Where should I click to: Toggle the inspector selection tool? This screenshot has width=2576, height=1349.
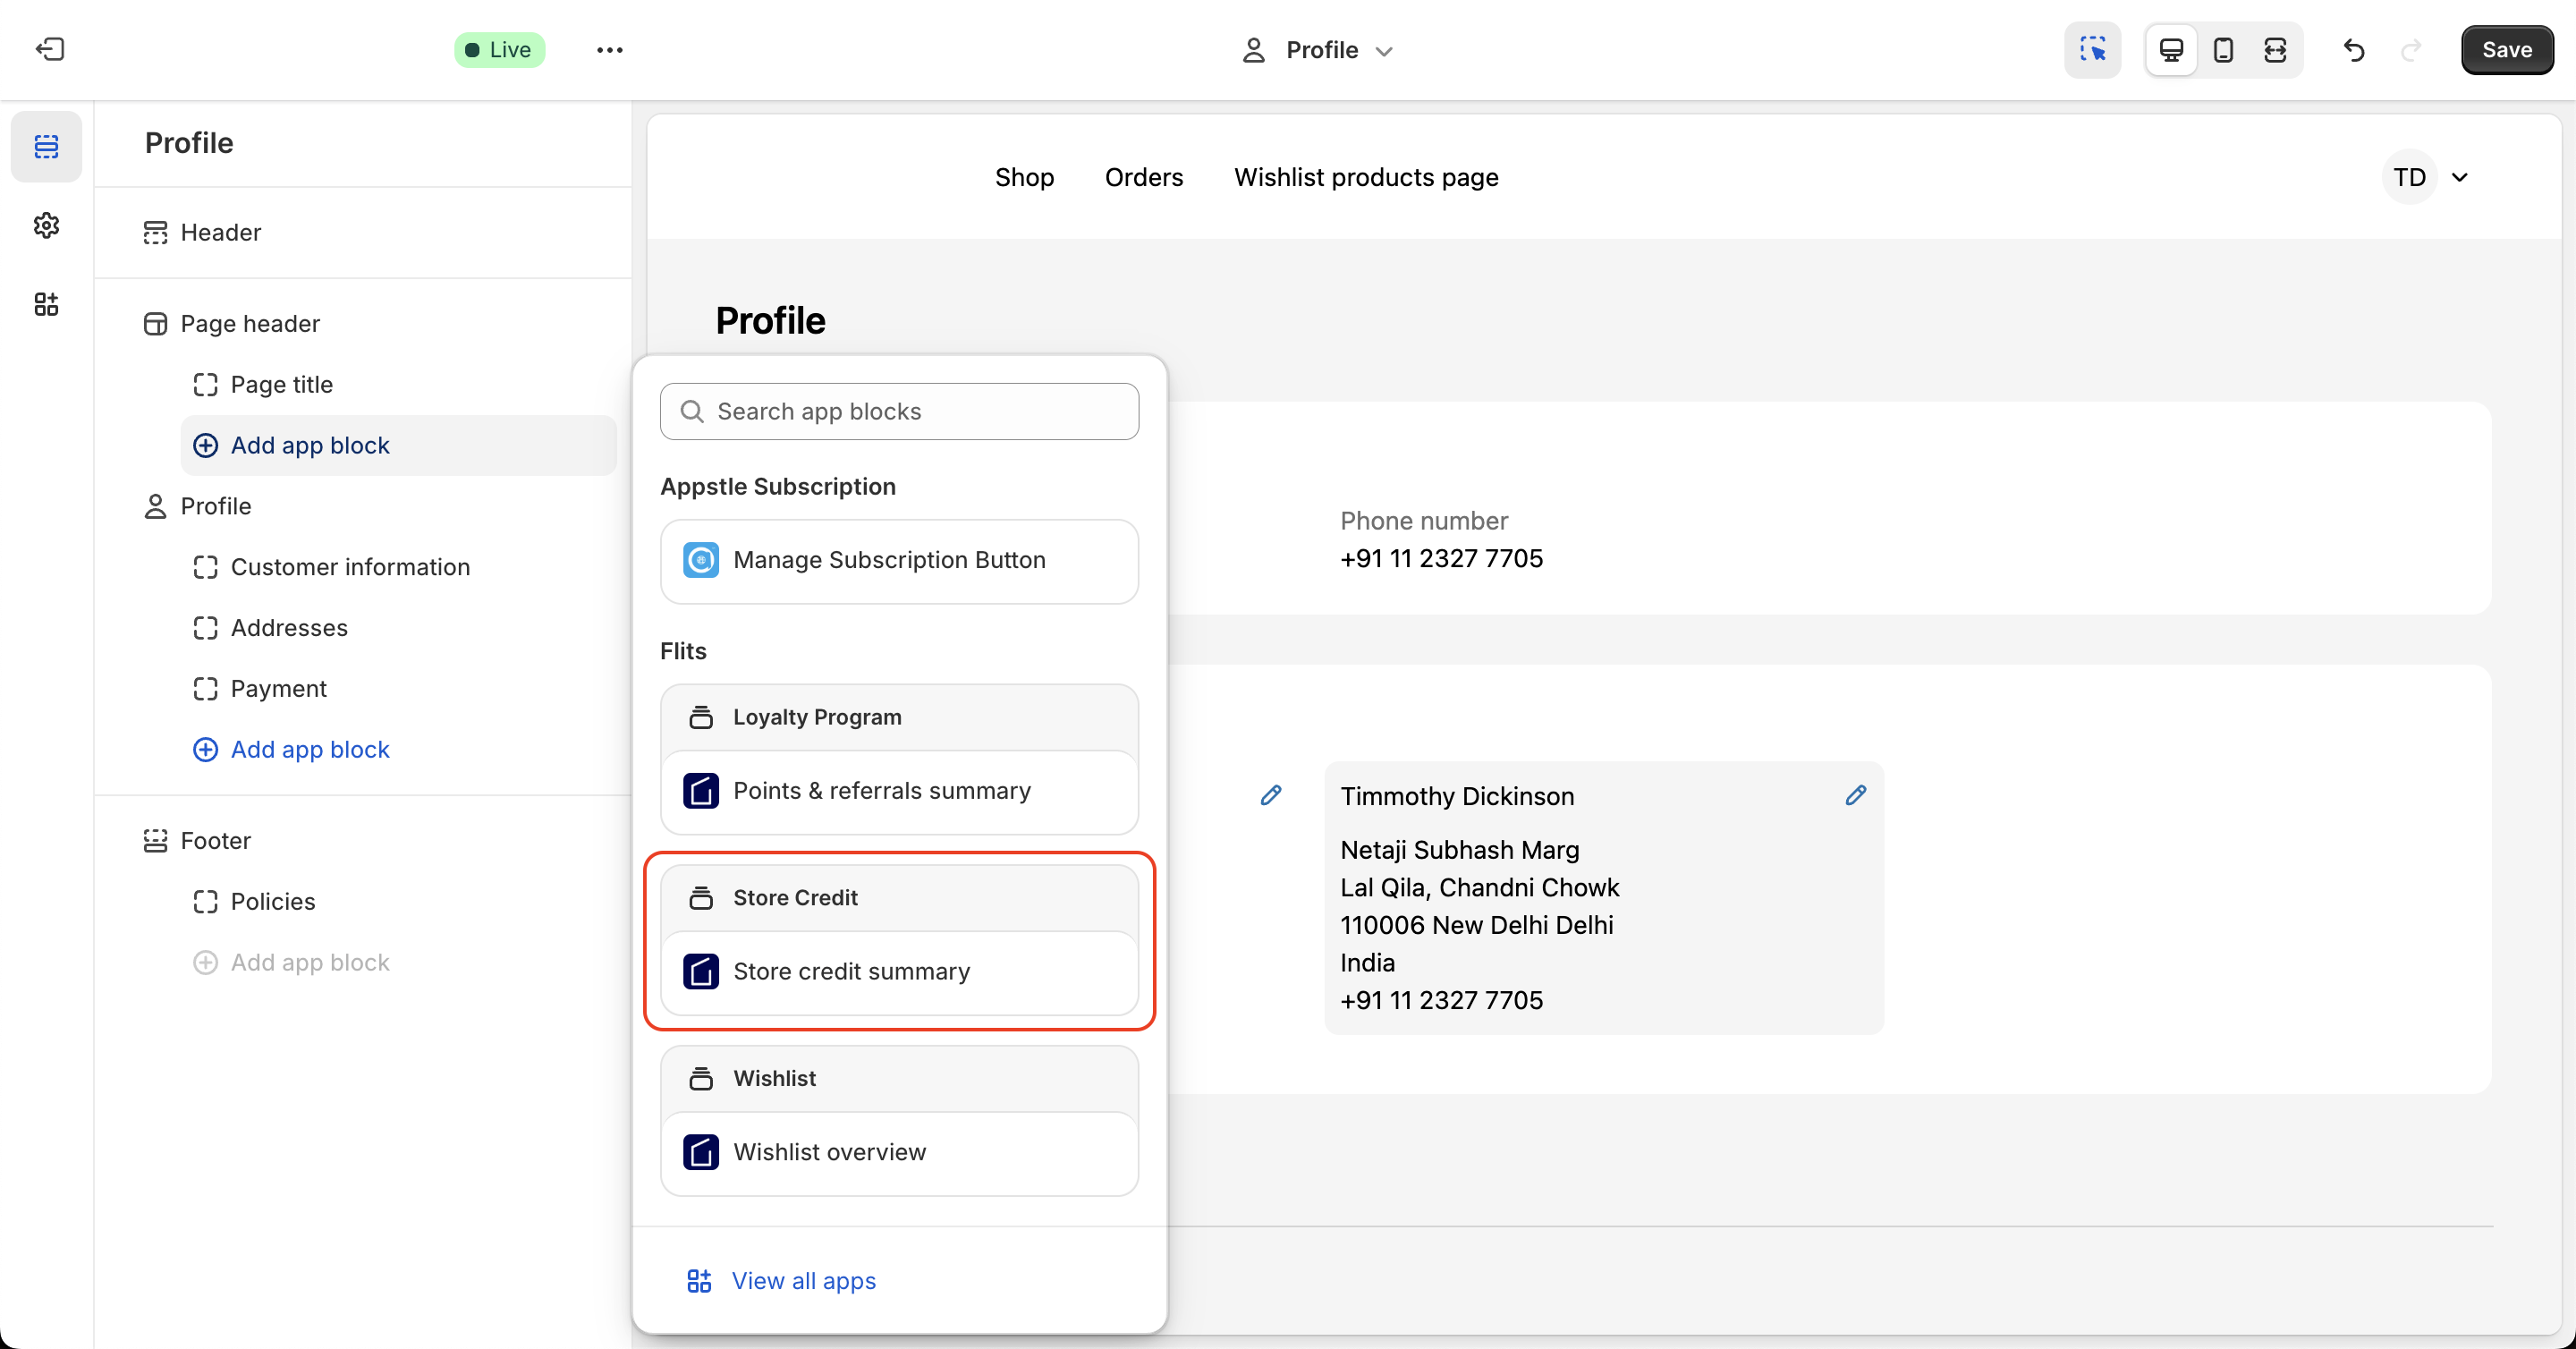[x=2092, y=49]
